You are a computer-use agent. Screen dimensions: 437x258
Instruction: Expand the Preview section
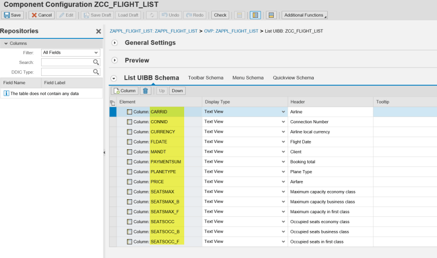point(115,60)
